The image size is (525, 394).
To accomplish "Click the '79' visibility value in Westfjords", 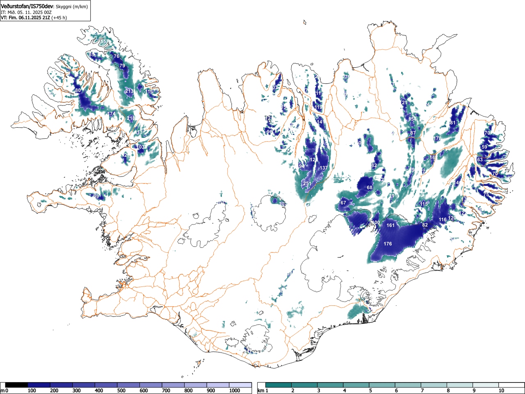I will pos(122,66).
